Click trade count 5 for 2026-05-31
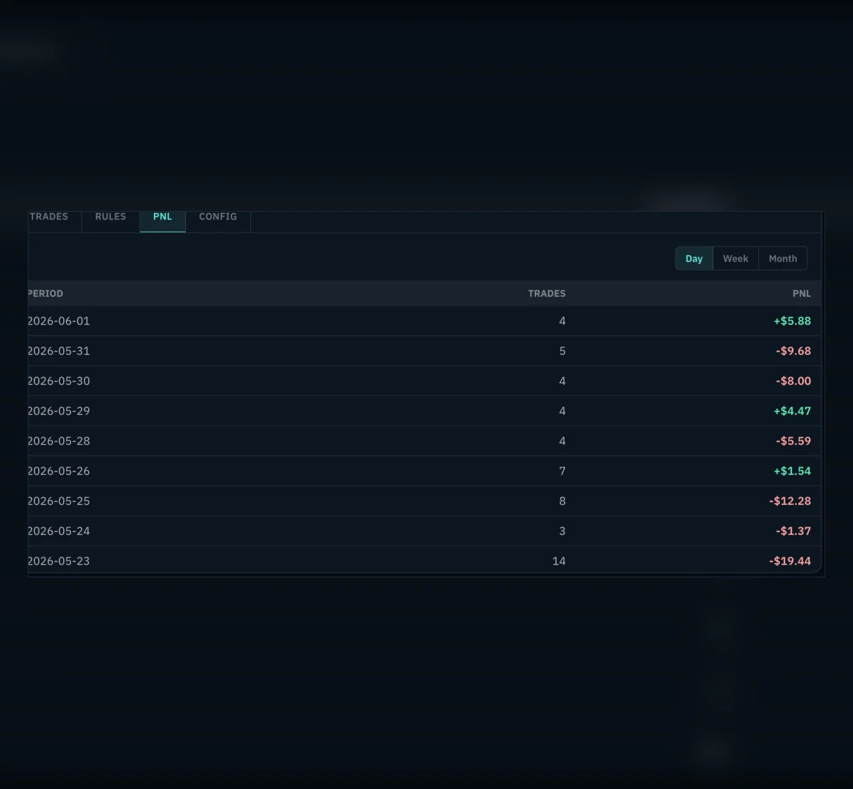 (x=562, y=351)
